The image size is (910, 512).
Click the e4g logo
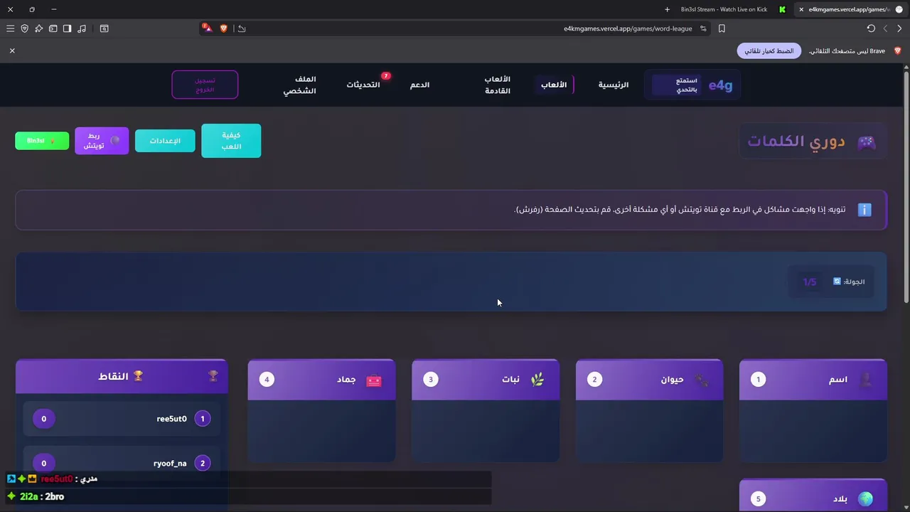coord(720,85)
